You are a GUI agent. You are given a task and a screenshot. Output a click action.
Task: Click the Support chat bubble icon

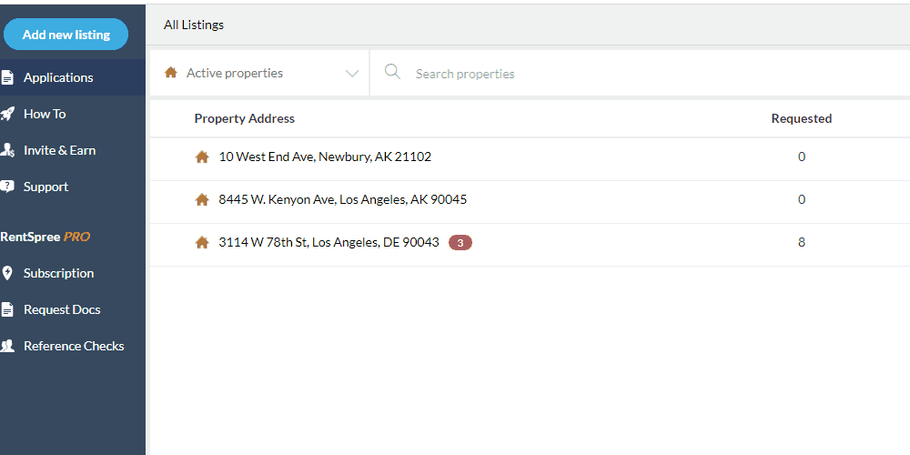[7, 187]
